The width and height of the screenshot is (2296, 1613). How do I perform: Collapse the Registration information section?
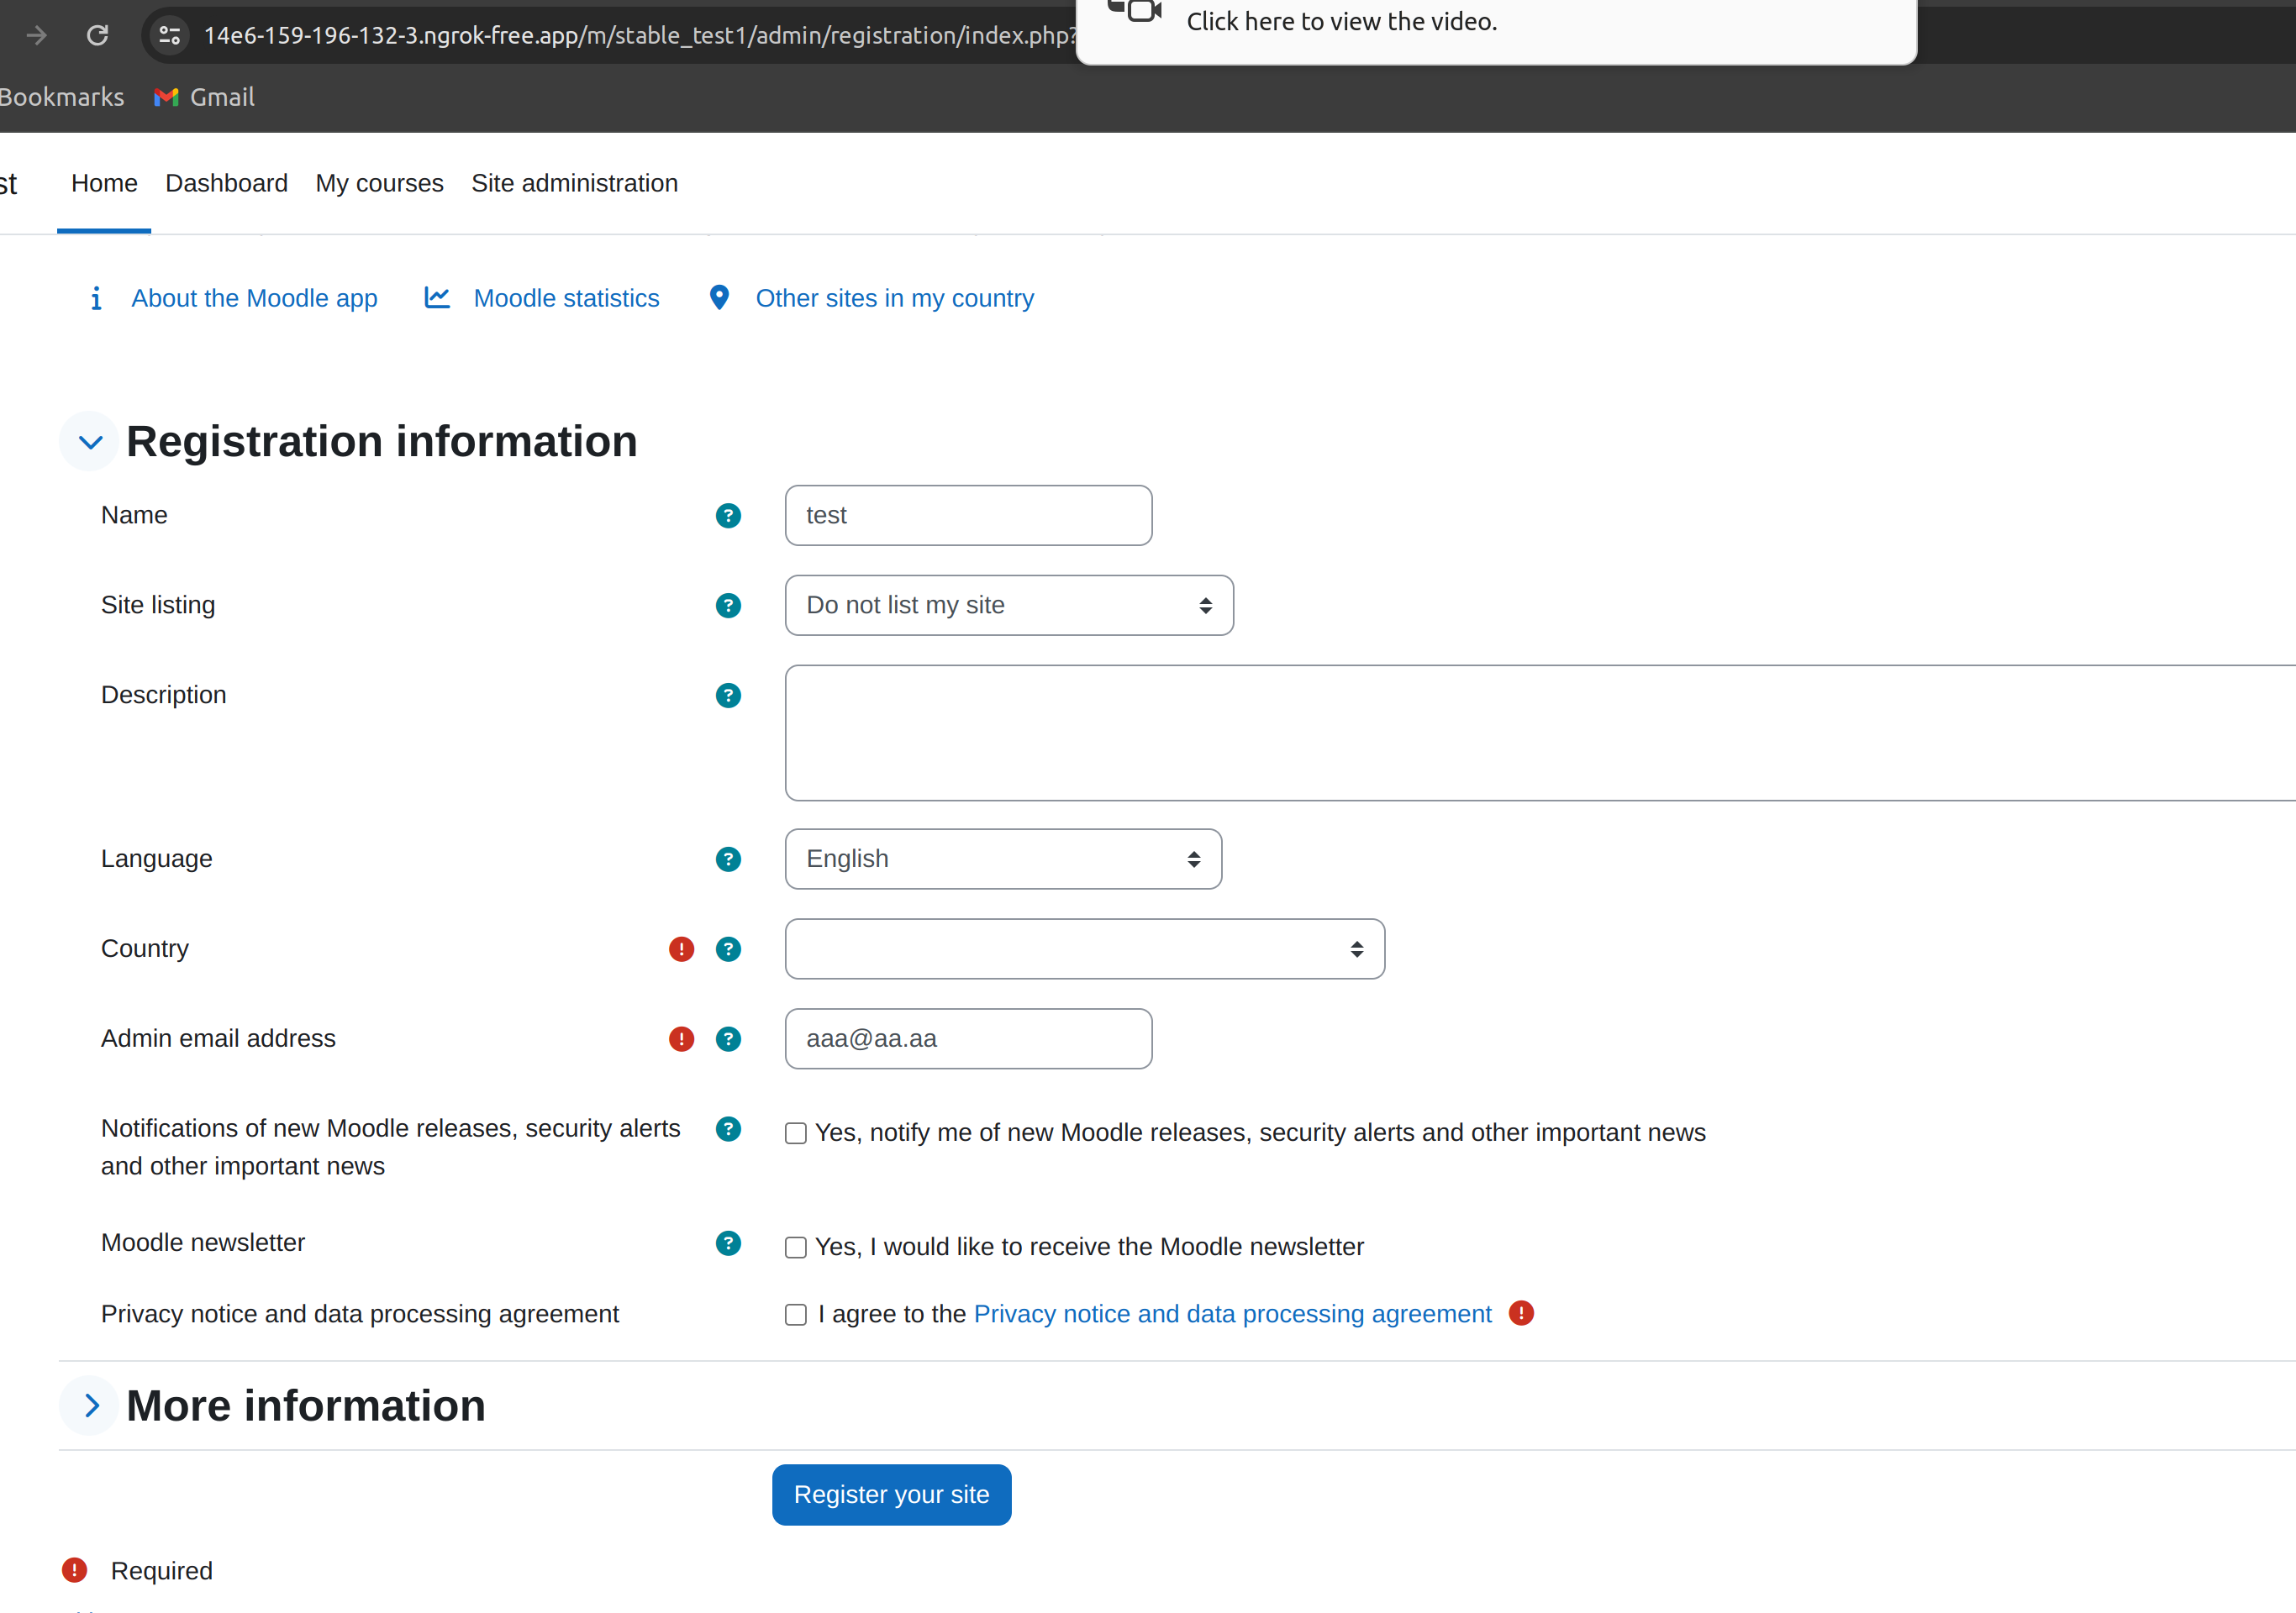point(90,442)
